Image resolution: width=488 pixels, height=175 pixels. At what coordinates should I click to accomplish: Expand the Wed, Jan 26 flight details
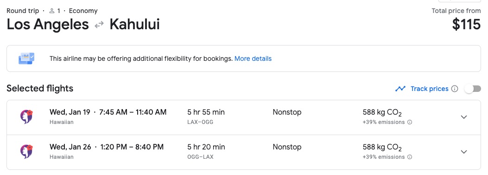pos(464,152)
